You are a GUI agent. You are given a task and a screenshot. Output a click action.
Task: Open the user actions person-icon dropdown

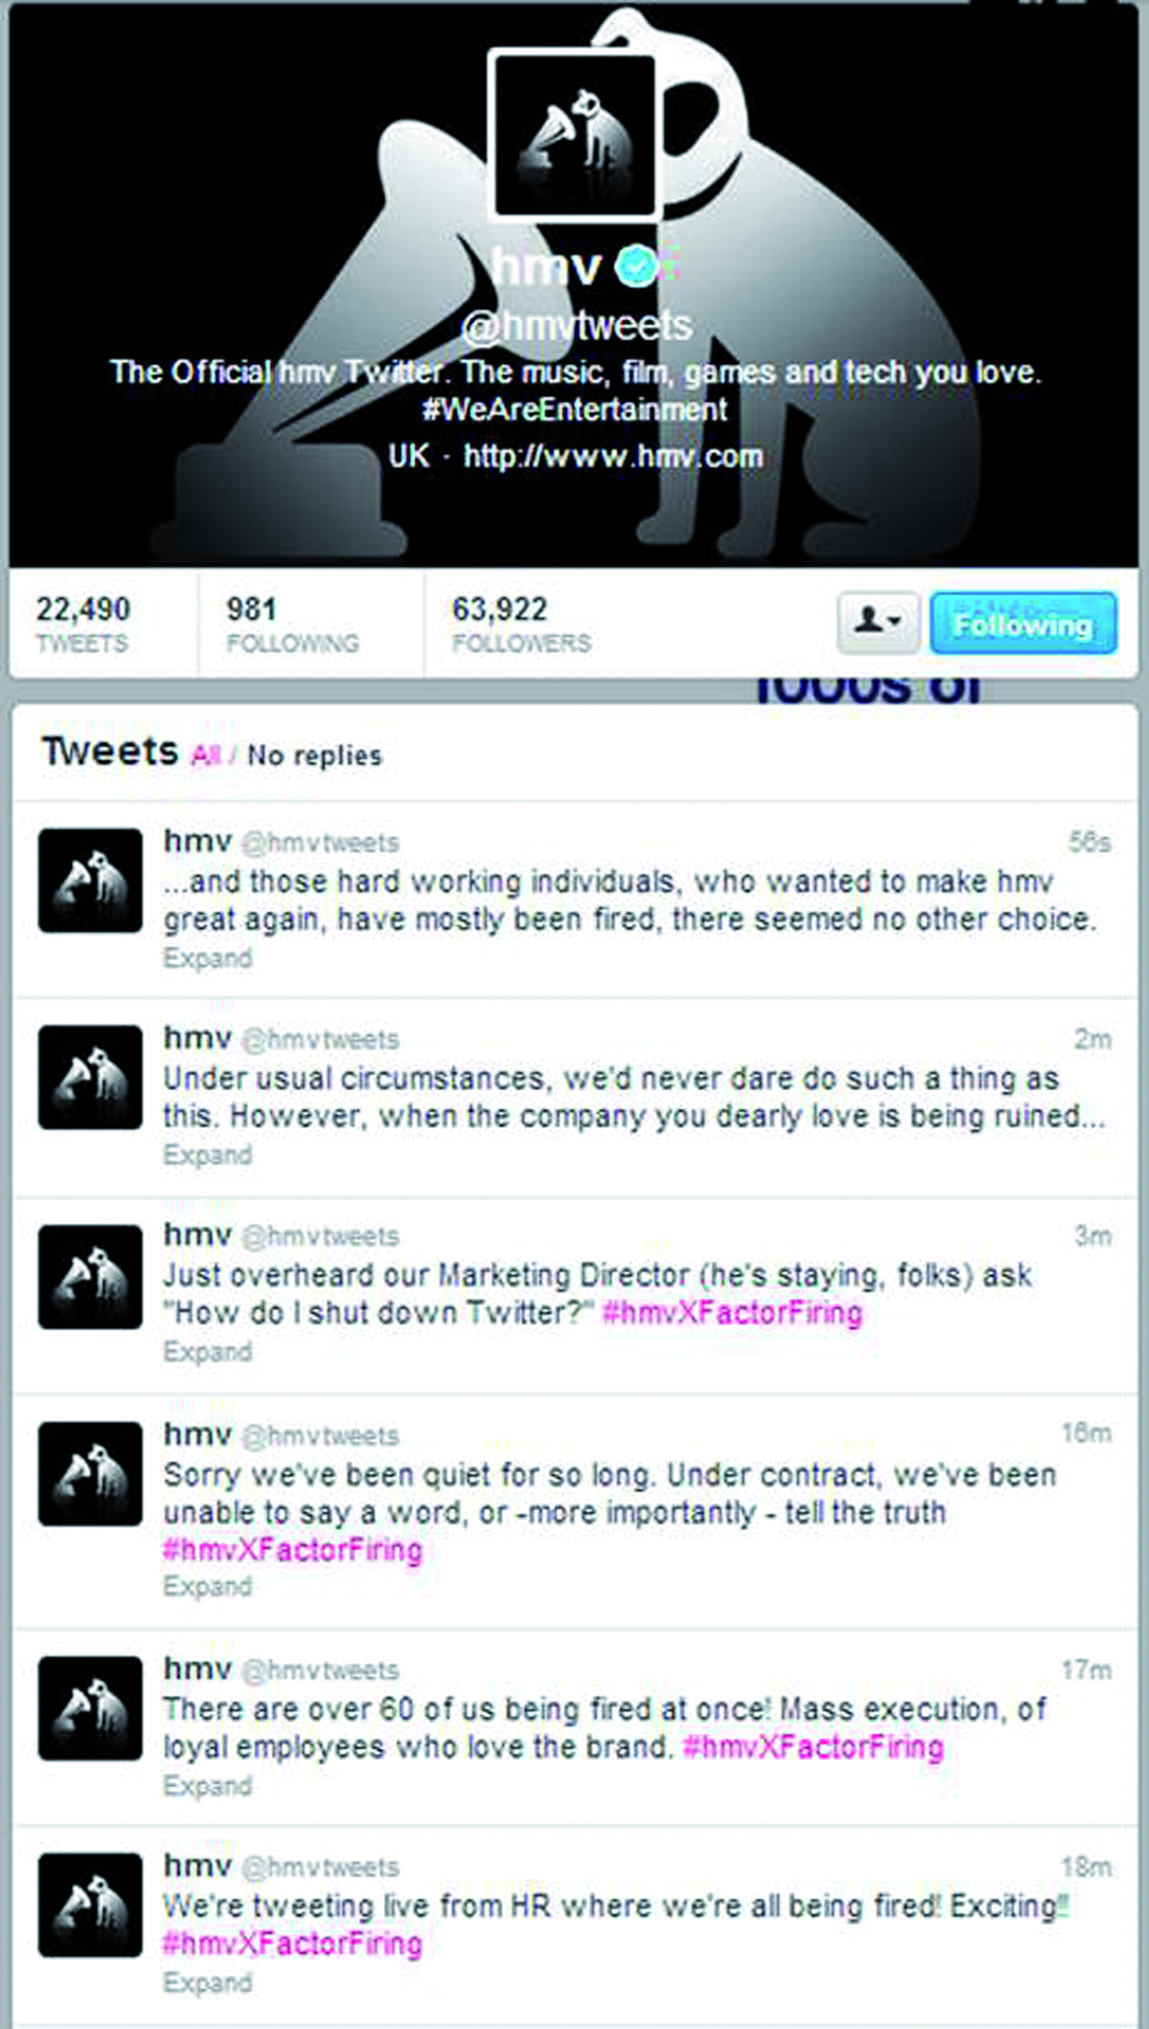point(878,622)
